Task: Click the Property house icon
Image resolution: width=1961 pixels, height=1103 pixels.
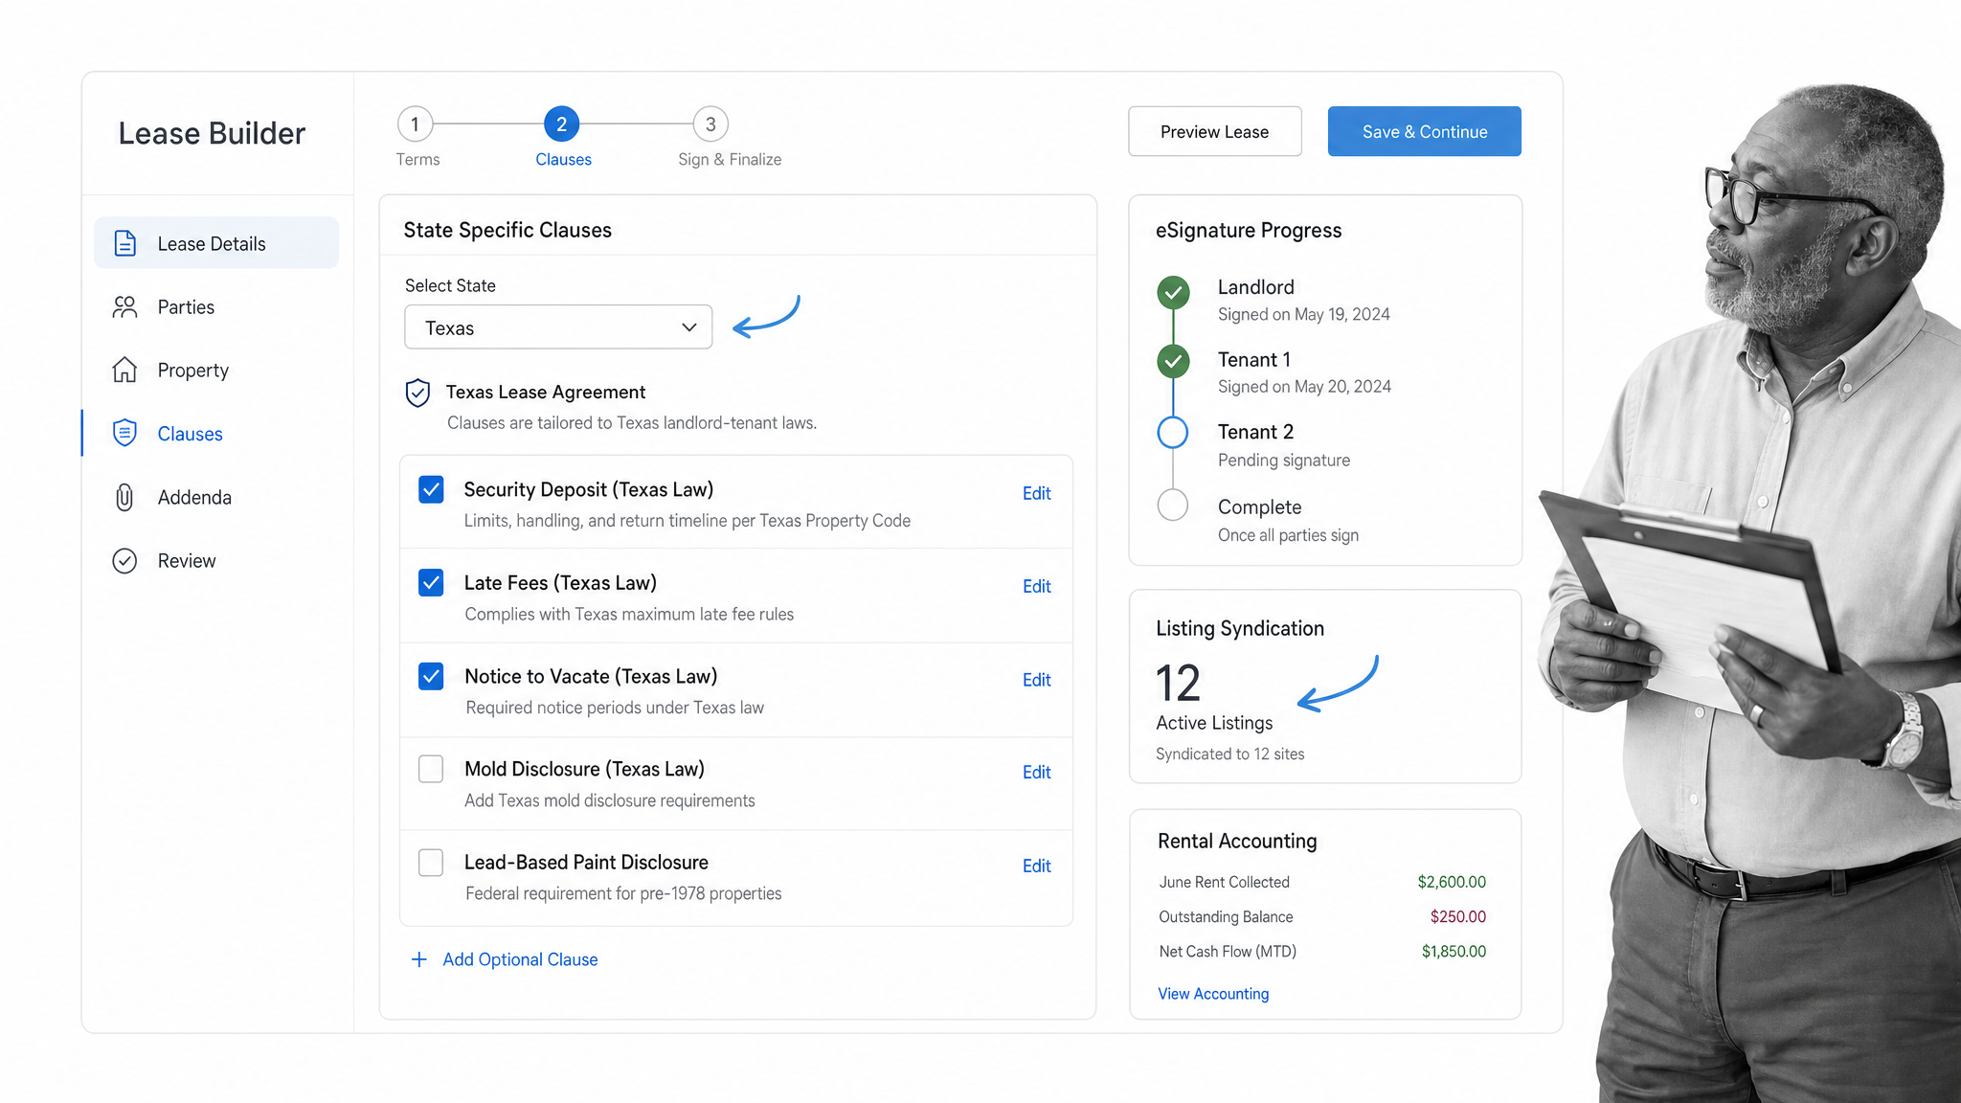Action: click(x=124, y=370)
